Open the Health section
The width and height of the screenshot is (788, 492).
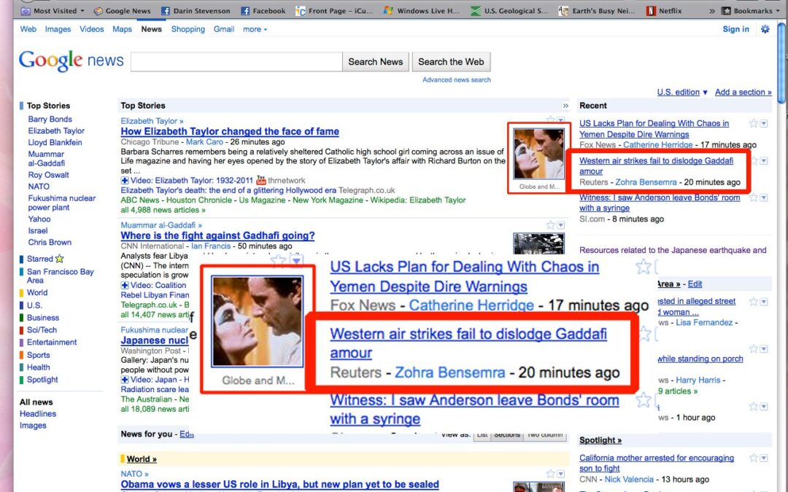point(38,367)
